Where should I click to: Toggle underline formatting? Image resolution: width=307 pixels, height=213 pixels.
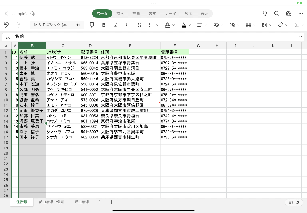tap(128, 25)
